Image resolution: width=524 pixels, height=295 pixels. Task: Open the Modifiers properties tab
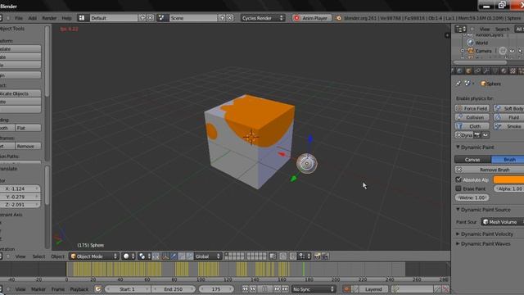(486, 71)
